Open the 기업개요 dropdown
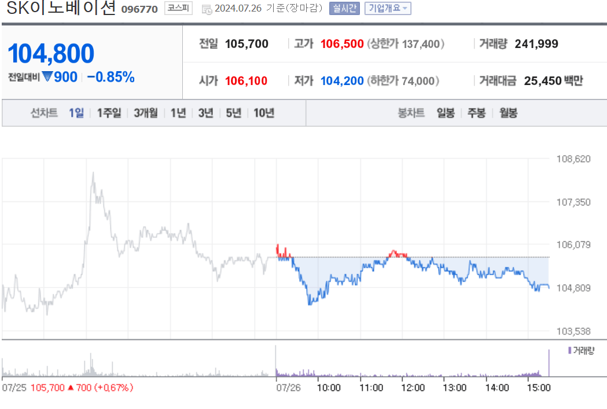This screenshot has height=409, width=607. click(x=388, y=8)
